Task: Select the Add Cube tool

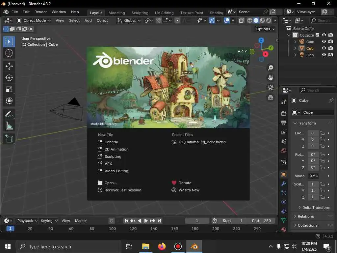Action: (9, 139)
